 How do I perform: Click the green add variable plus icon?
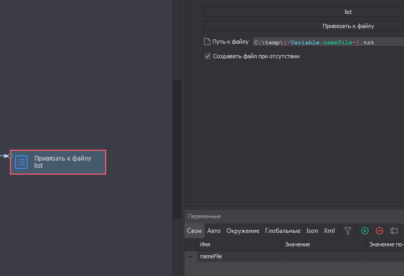click(365, 231)
